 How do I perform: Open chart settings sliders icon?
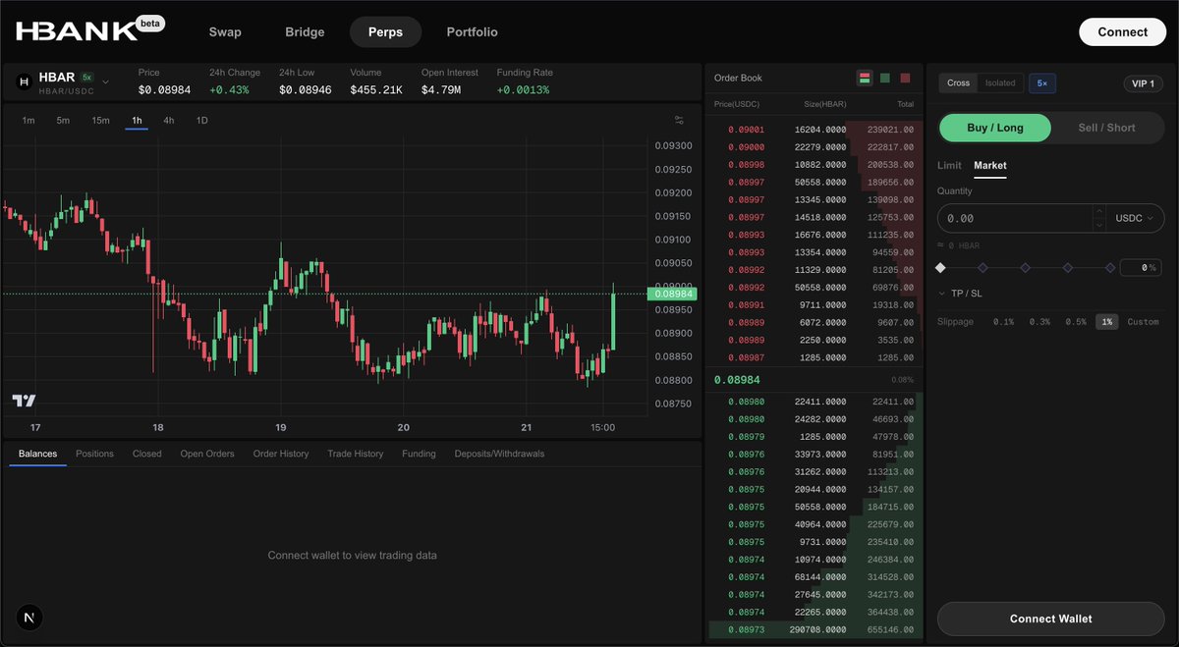[679, 121]
